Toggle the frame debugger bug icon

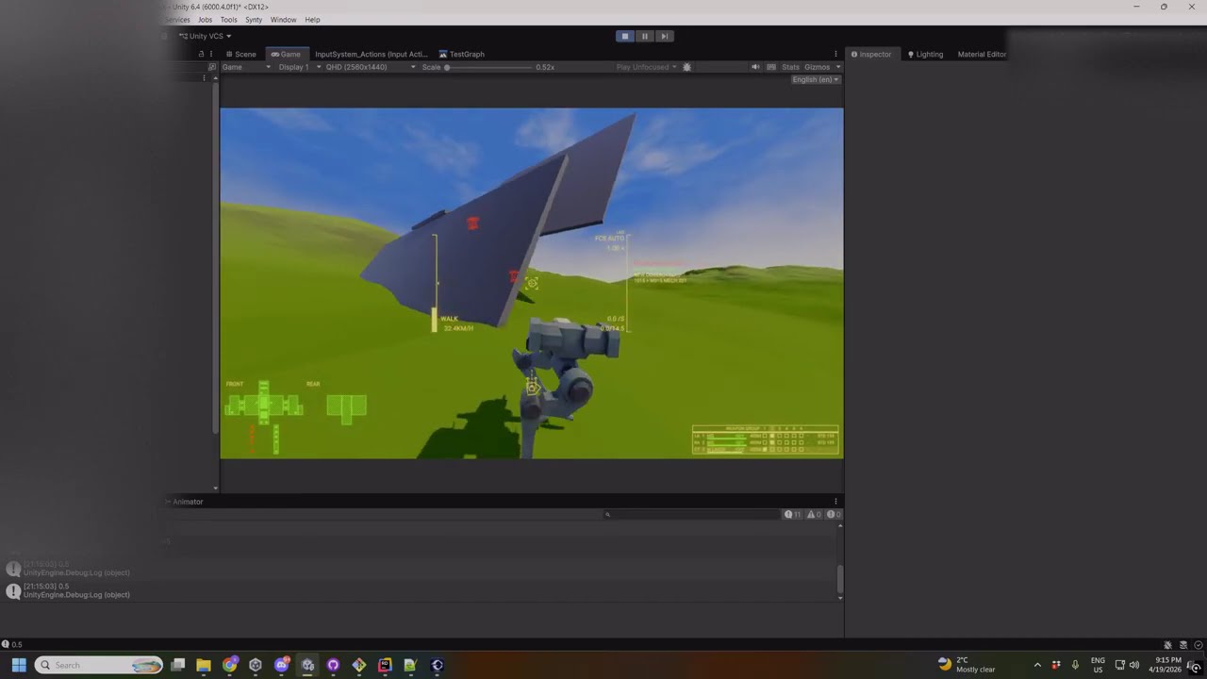[x=686, y=67]
